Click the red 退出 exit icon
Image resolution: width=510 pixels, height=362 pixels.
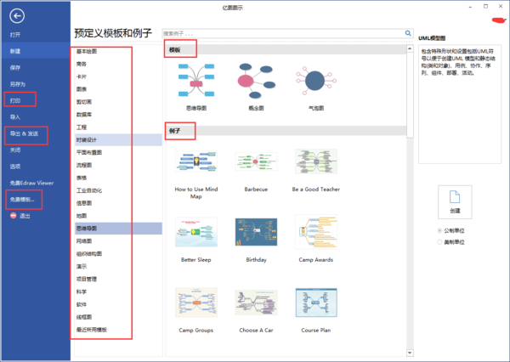(13, 216)
